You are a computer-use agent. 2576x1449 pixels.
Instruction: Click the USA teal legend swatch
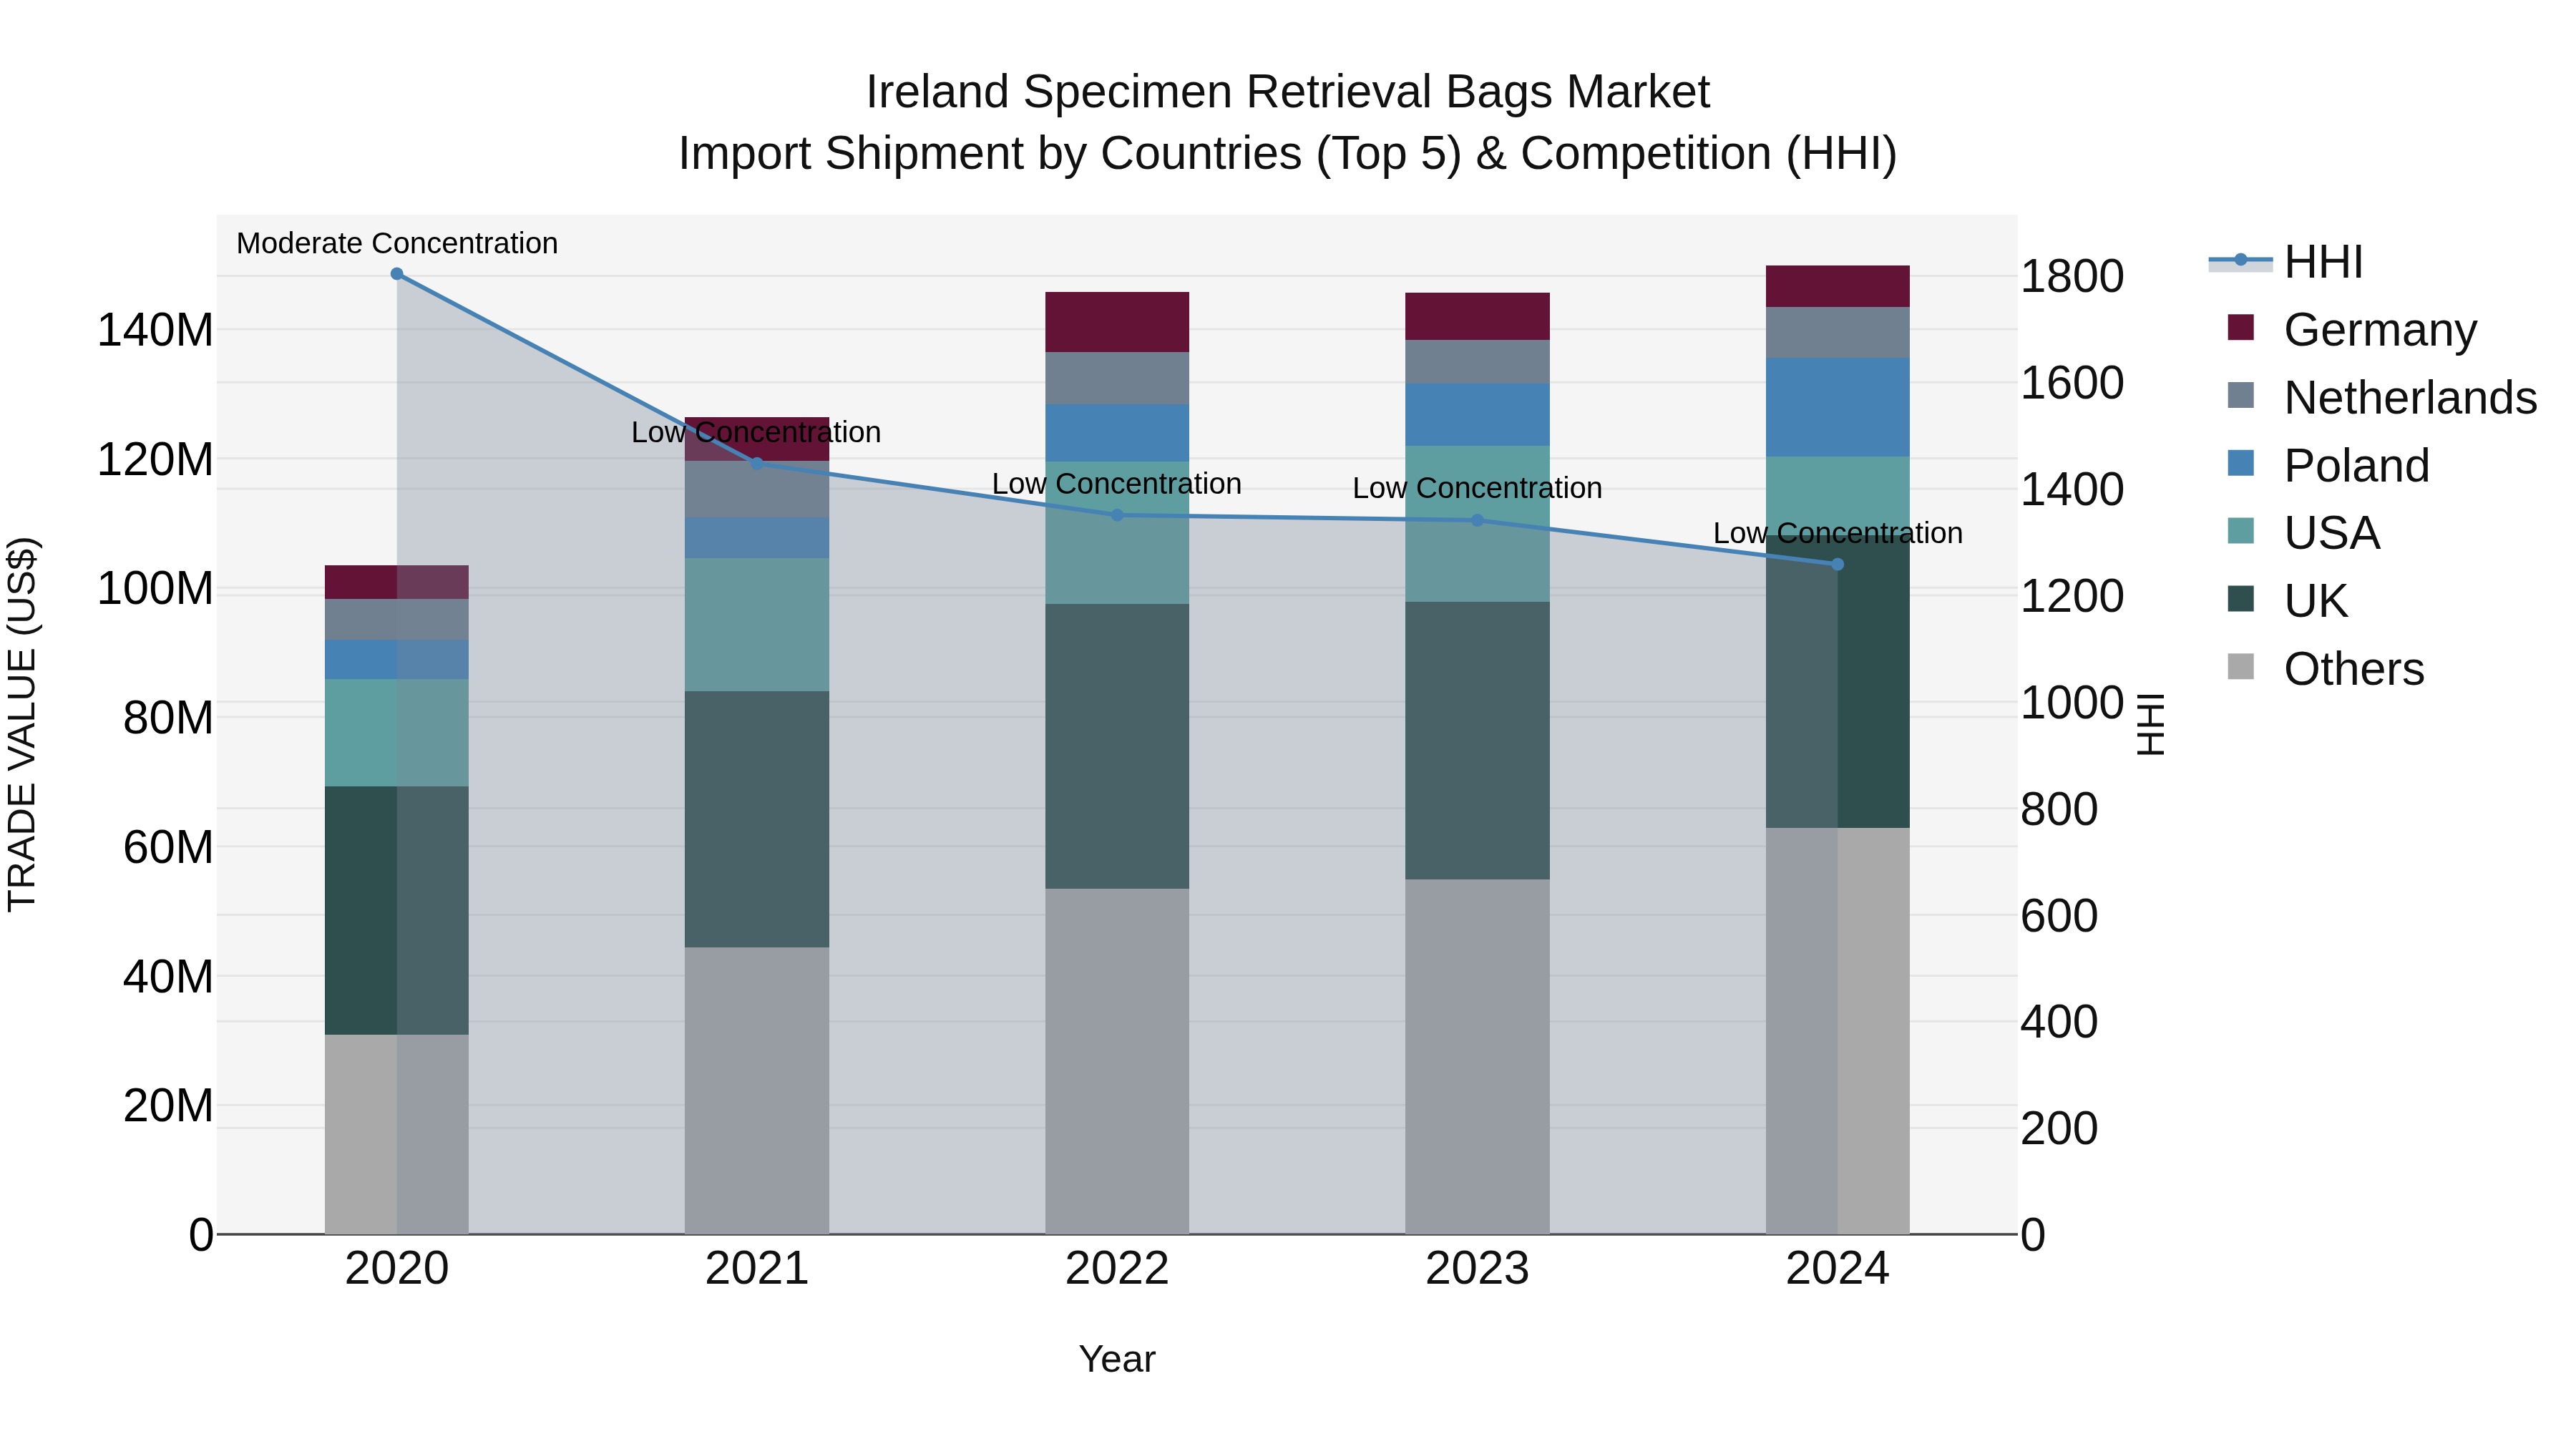tap(2241, 532)
